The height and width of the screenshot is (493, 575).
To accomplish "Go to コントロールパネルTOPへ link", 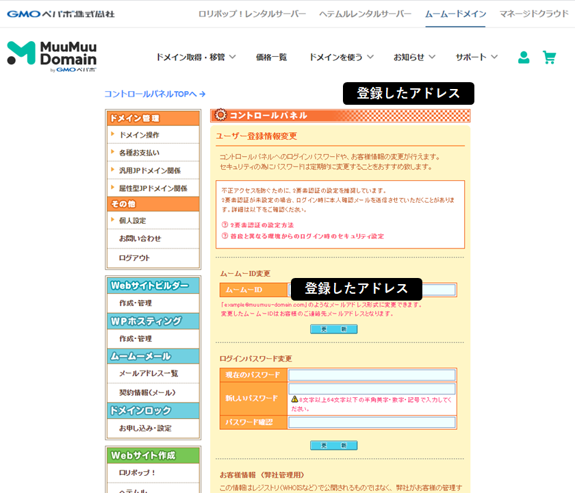I will 155,94.
